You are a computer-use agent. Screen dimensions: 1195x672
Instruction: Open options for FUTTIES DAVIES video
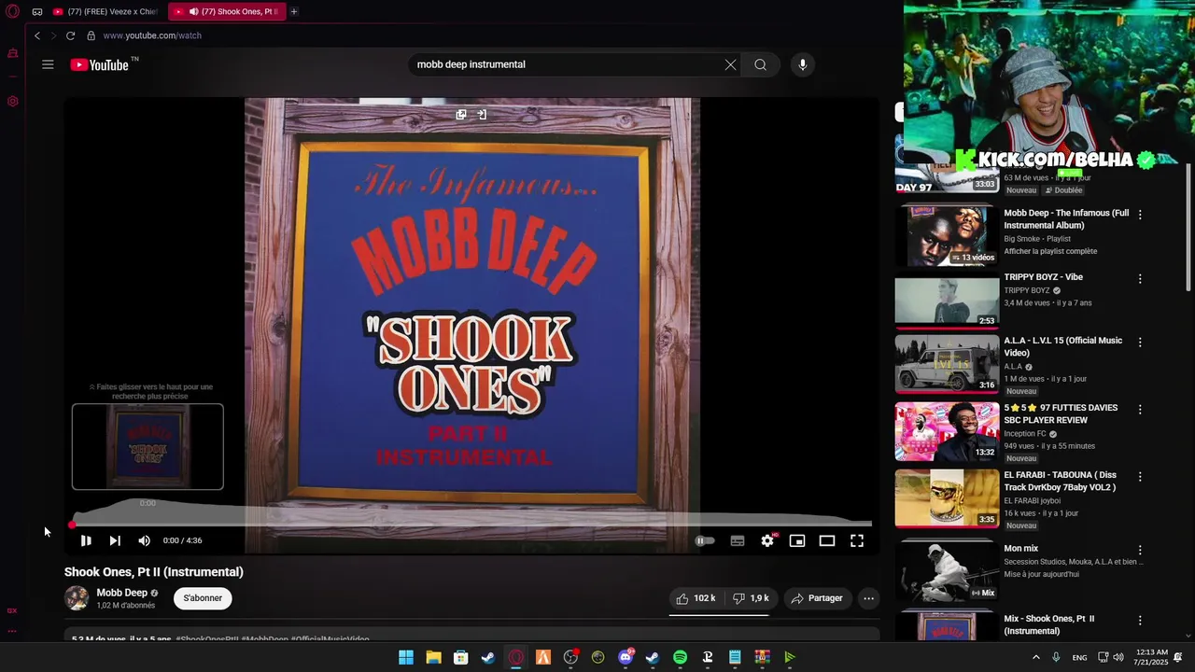(x=1140, y=409)
